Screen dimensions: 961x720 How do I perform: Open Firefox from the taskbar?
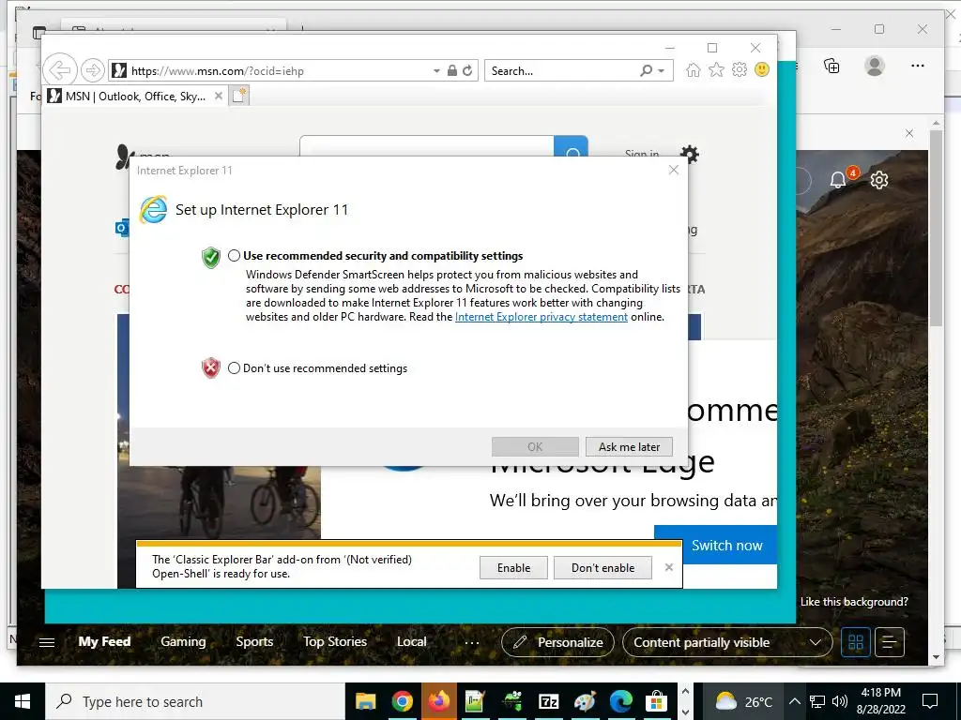click(x=439, y=701)
